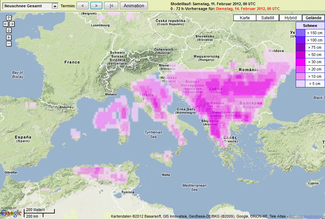Screen dimensions: 325x219
Task: Click the Tunisia label on the map
Action: 128,192
